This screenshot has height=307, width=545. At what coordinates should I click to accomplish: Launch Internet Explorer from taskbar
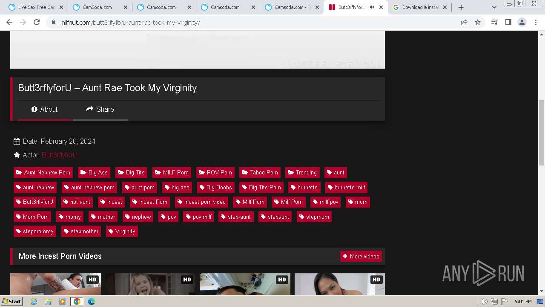[34, 301]
